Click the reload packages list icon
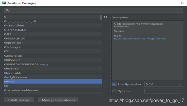This screenshot has width=187, height=106. tap(105, 17)
